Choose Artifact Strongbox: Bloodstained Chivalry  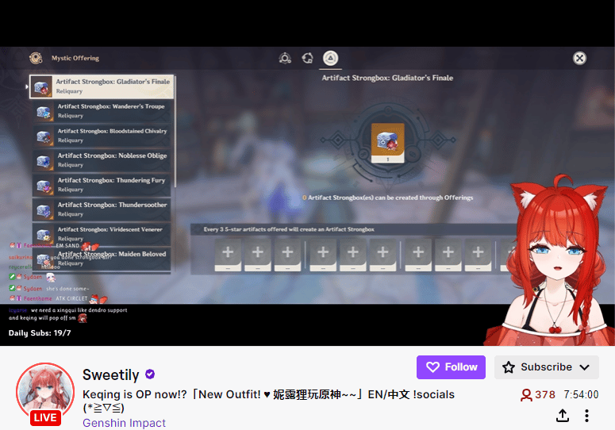[x=102, y=136]
